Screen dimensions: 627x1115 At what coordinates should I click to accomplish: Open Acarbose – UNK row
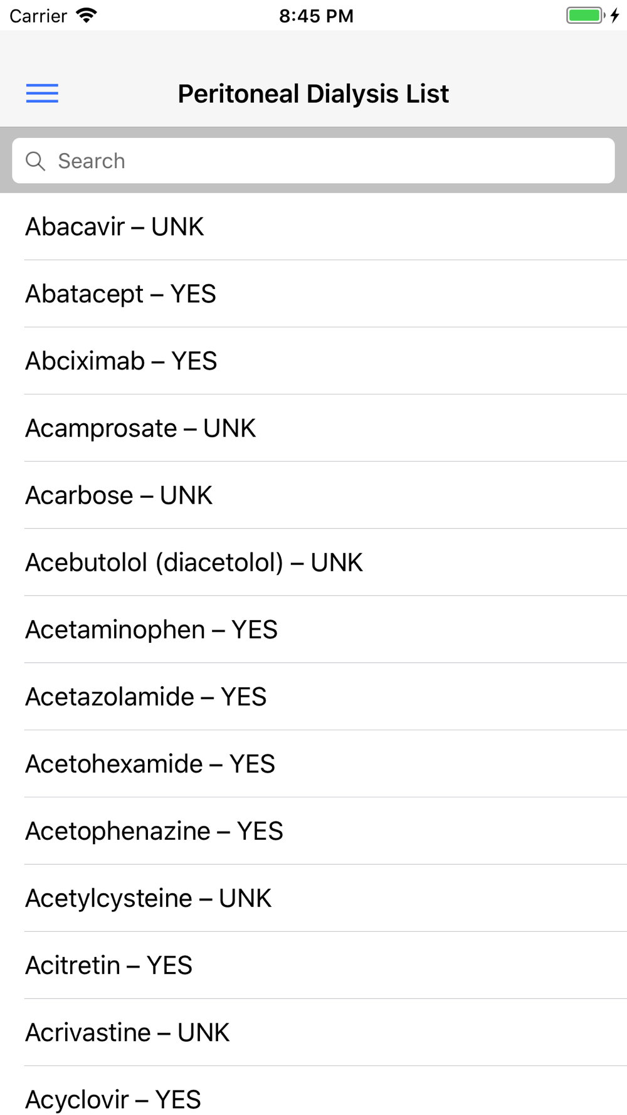coord(313,495)
